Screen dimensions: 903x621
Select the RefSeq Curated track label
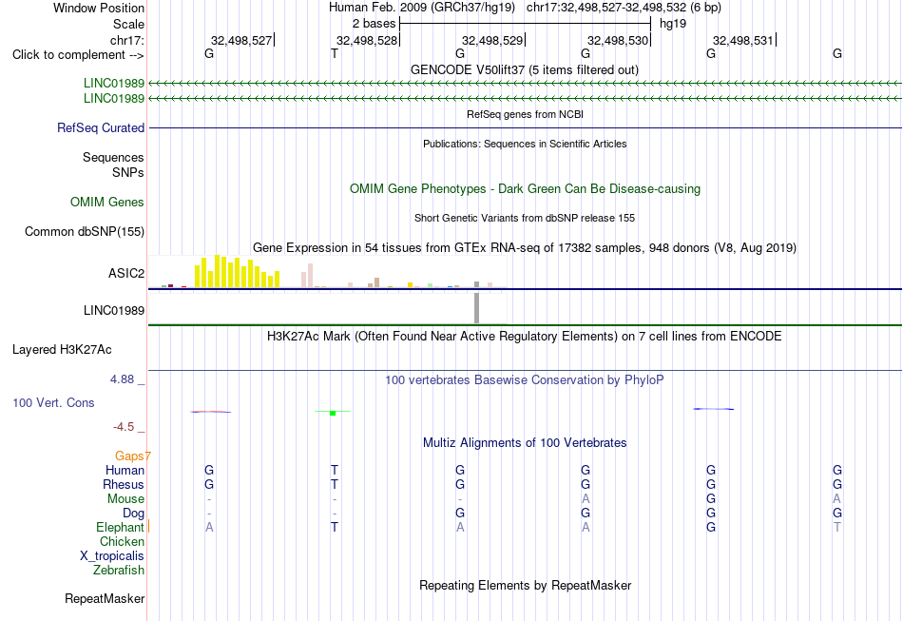[101, 127]
